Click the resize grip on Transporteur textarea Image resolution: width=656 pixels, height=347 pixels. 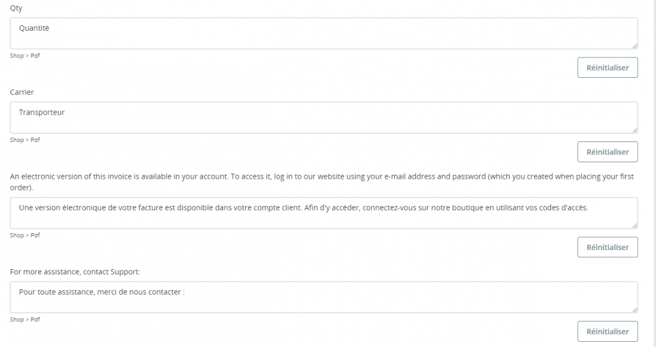[634, 130]
